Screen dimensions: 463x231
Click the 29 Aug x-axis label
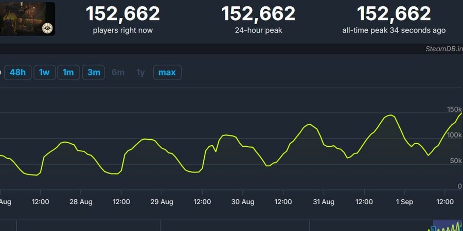click(161, 202)
